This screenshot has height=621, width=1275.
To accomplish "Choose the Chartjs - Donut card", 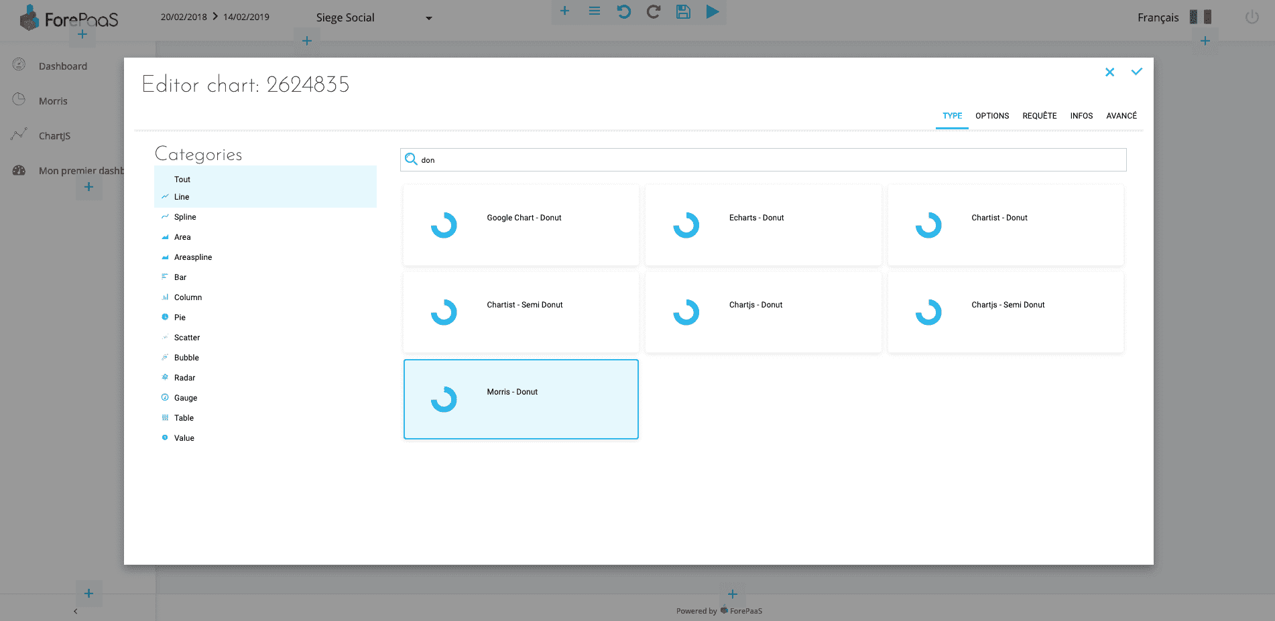I will click(x=763, y=312).
